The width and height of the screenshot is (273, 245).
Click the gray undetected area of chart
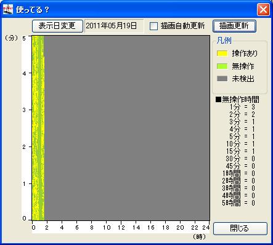[127, 128]
